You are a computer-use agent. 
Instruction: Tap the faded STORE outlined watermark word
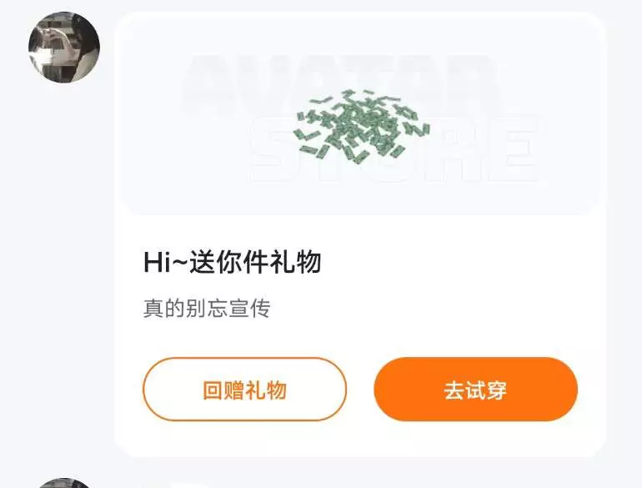click(394, 149)
